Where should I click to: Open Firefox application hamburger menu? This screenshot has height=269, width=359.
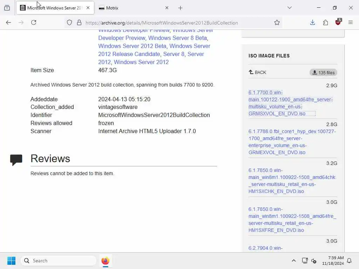351,22
